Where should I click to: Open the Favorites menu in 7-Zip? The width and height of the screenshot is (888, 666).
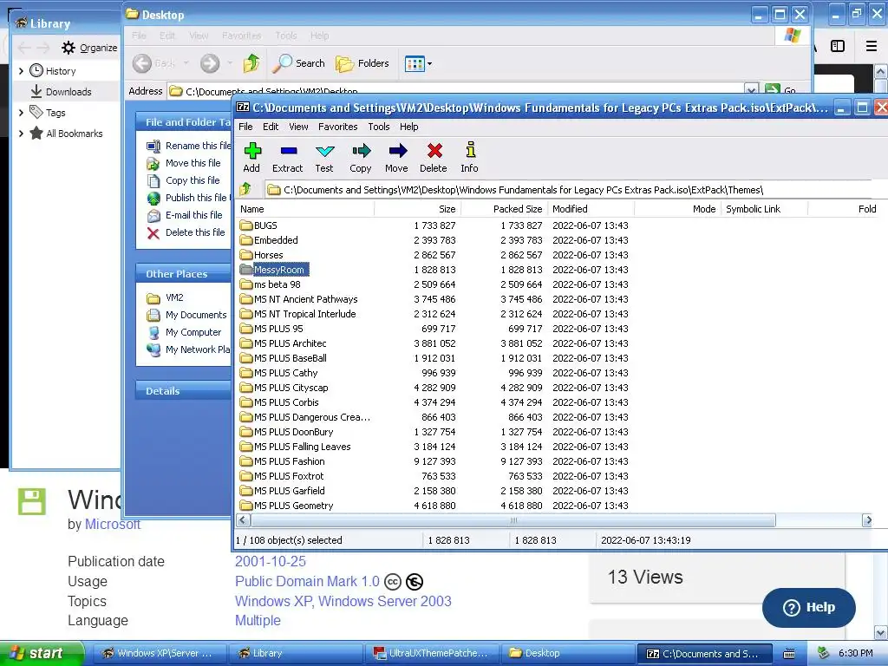pos(337,127)
